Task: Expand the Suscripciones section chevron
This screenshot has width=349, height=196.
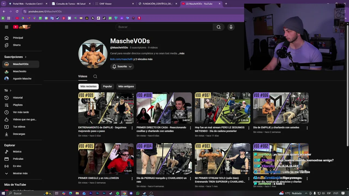Action: pyautogui.click(x=26, y=57)
